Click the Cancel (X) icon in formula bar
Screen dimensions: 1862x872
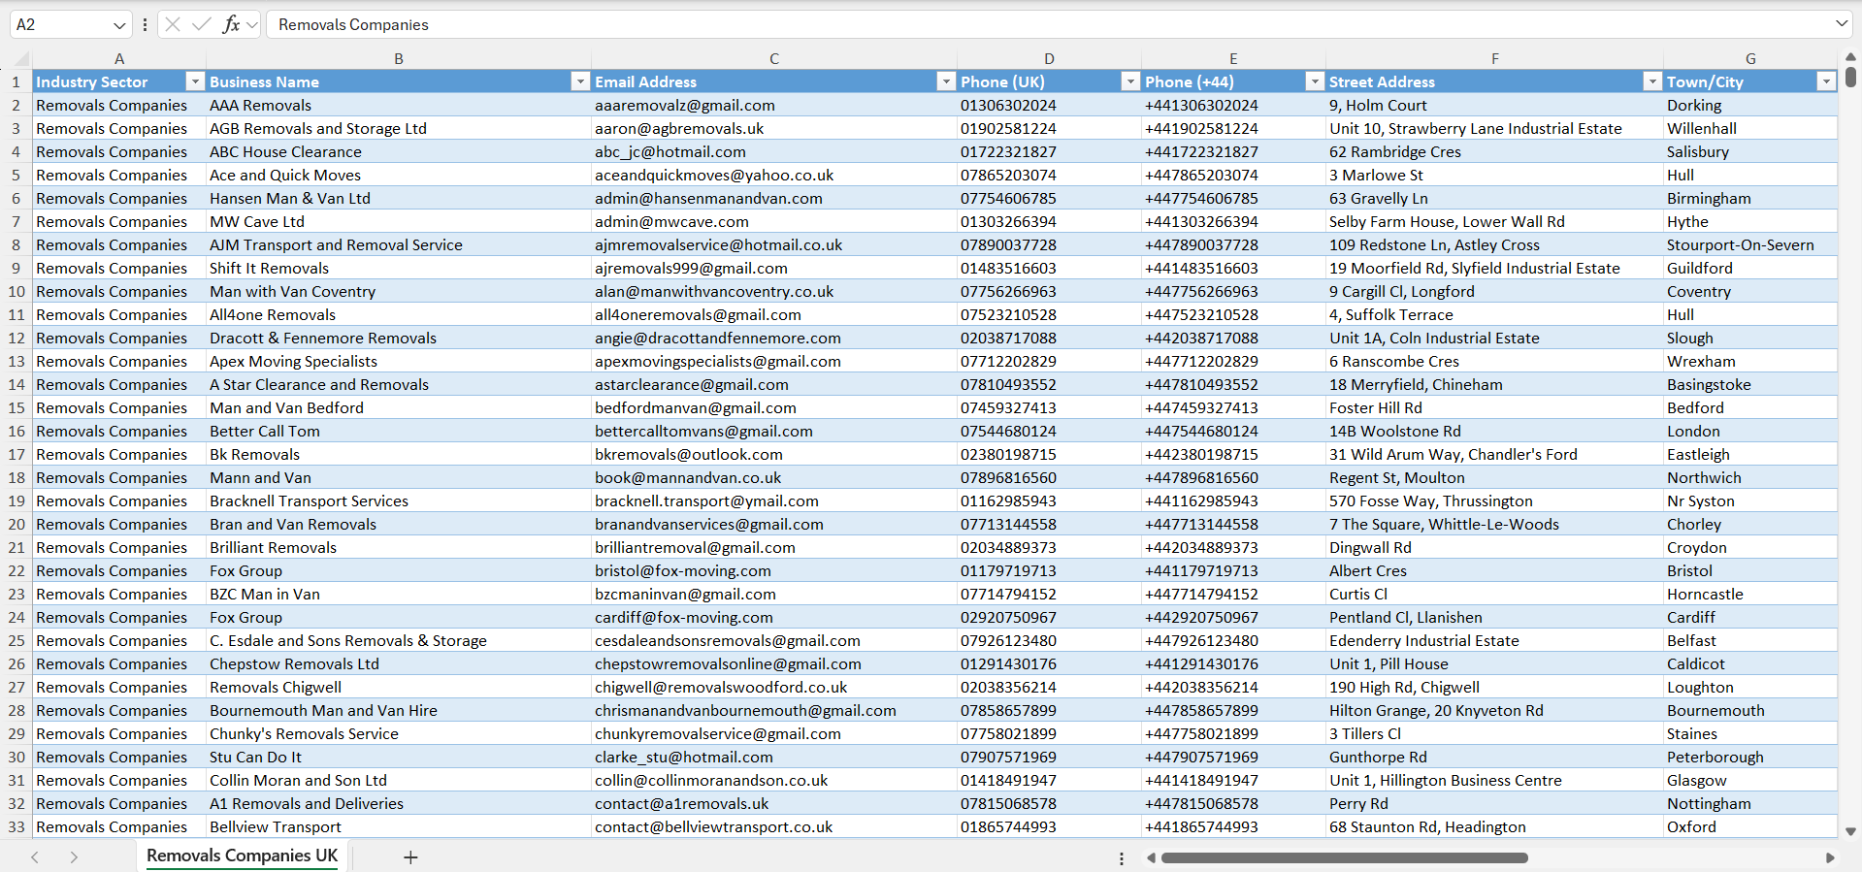tap(173, 24)
